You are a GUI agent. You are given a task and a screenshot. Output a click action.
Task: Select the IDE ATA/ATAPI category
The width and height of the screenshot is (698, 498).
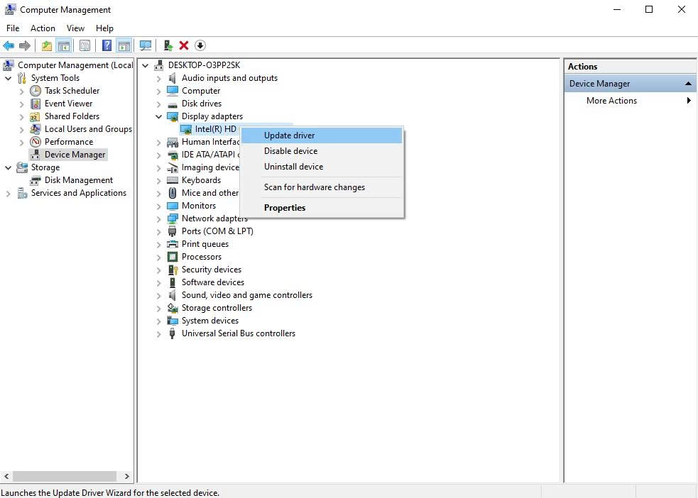(x=210, y=155)
